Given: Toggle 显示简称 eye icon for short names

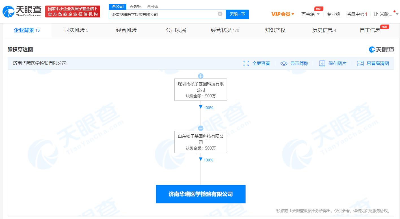Looking at the screenshot, I should [284, 63].
